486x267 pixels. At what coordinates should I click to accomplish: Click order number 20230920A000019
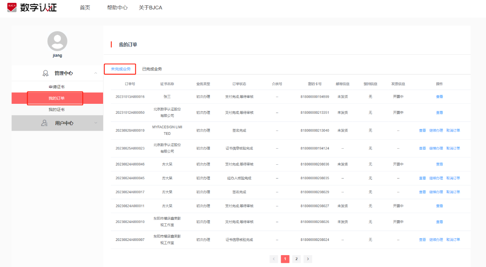(x=130, y=130)
